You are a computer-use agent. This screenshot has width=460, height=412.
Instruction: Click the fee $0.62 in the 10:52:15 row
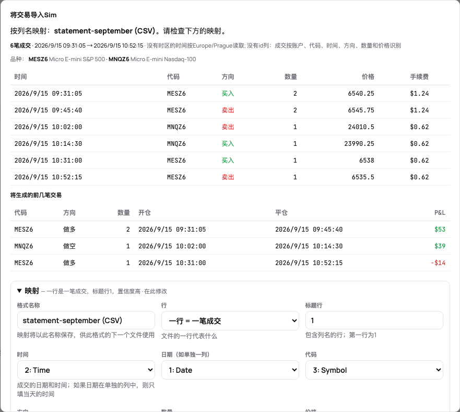(x=419, y=177)
